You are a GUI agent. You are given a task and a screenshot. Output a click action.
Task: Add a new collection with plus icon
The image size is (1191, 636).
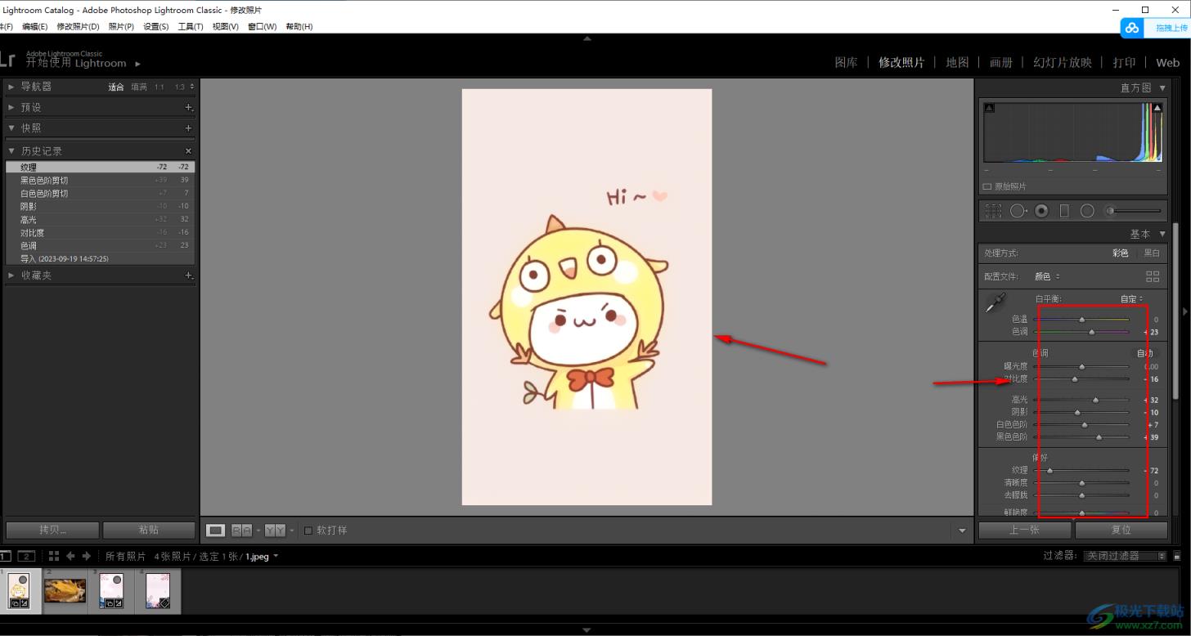point(188,275)
